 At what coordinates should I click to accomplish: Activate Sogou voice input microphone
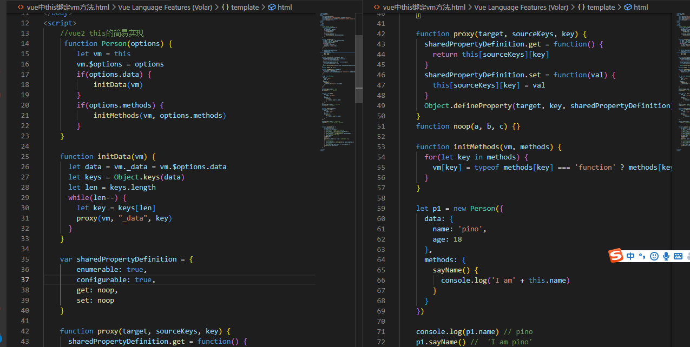[666, 256]
